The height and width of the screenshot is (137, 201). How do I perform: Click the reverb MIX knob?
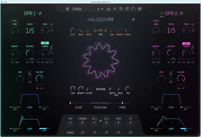pyautogui.click(x=128, y=89)
